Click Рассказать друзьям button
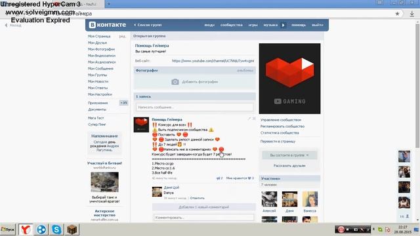 pos(289,166)
